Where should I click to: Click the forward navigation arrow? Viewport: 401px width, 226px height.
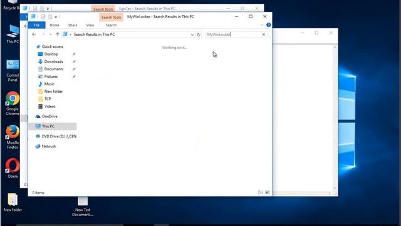tap(43, 35)
